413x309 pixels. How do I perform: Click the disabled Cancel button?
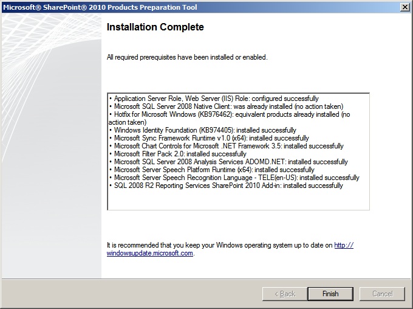point(382,294)
